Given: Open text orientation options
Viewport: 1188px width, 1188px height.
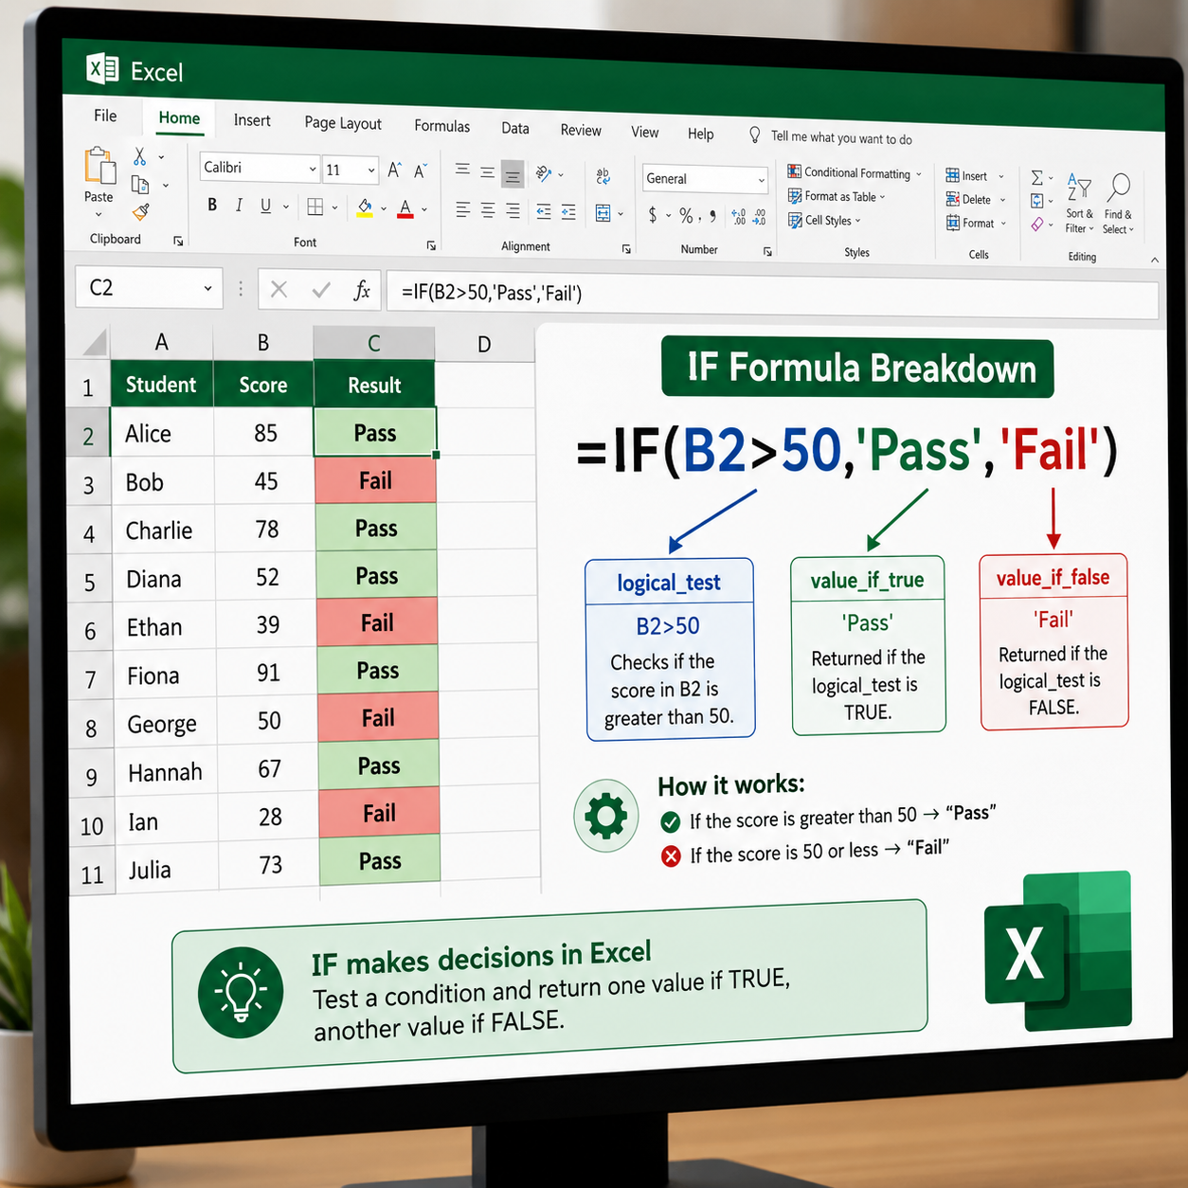Looking at the screenshot, I should pyautogui.click(x=544, y=173).
